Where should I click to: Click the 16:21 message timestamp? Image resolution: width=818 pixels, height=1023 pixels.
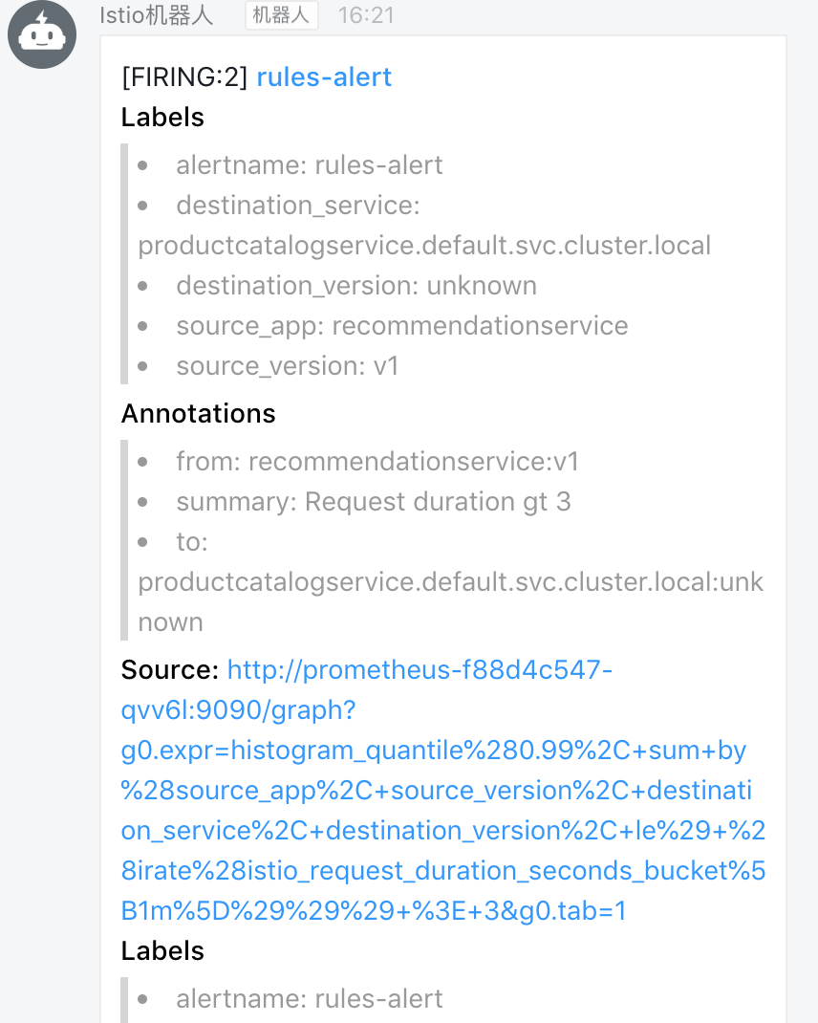(366, 15)
